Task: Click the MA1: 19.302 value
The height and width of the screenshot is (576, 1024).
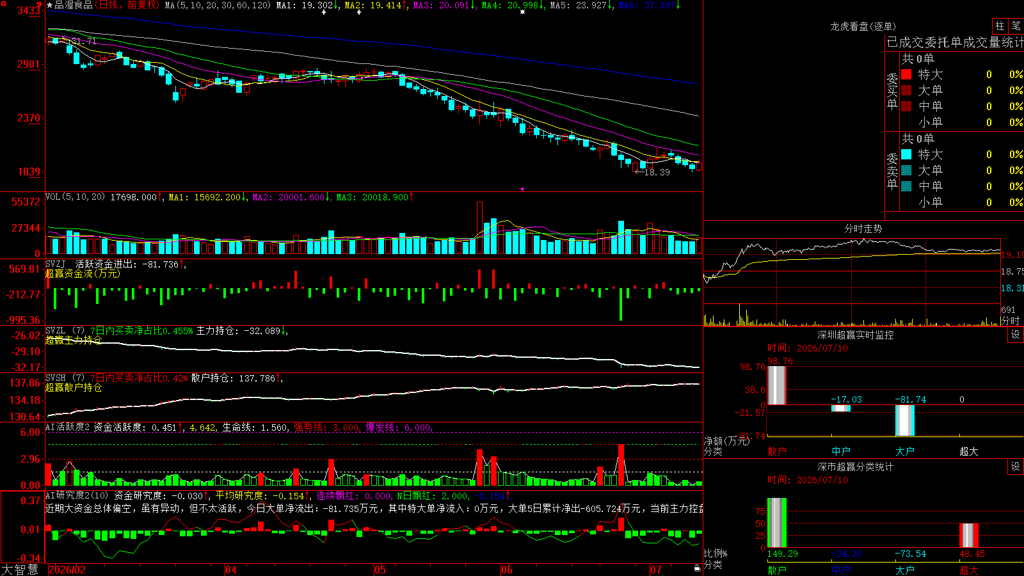Action: [305, 5]
